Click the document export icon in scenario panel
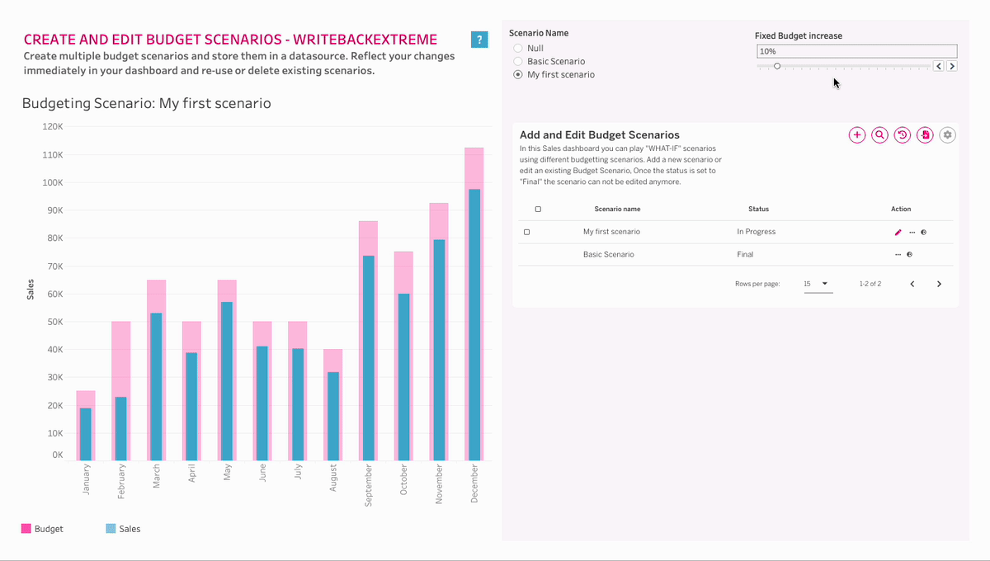The width and height of the screenshot is (990, 561). click(x=925, y=134)
